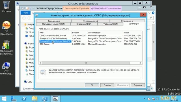Click the driver list horizontal scrollbar thumb
Image resolution: width=181 pixels, height=102 pixels.
tap(86, 63)
